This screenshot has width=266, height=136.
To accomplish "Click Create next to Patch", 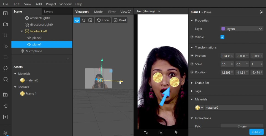I will [x=242, y=126].
